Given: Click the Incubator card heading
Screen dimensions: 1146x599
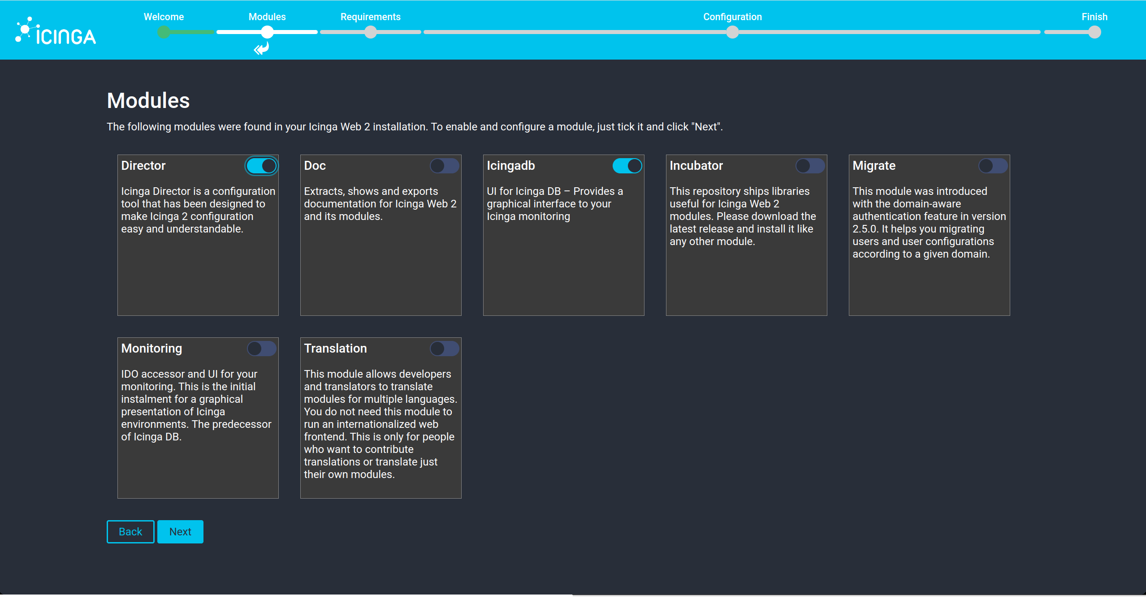Looking at the screenshot, I should click(696, 166).
